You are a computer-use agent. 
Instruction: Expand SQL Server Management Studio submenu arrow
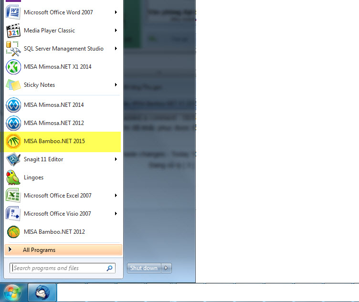tap(116, 49)
